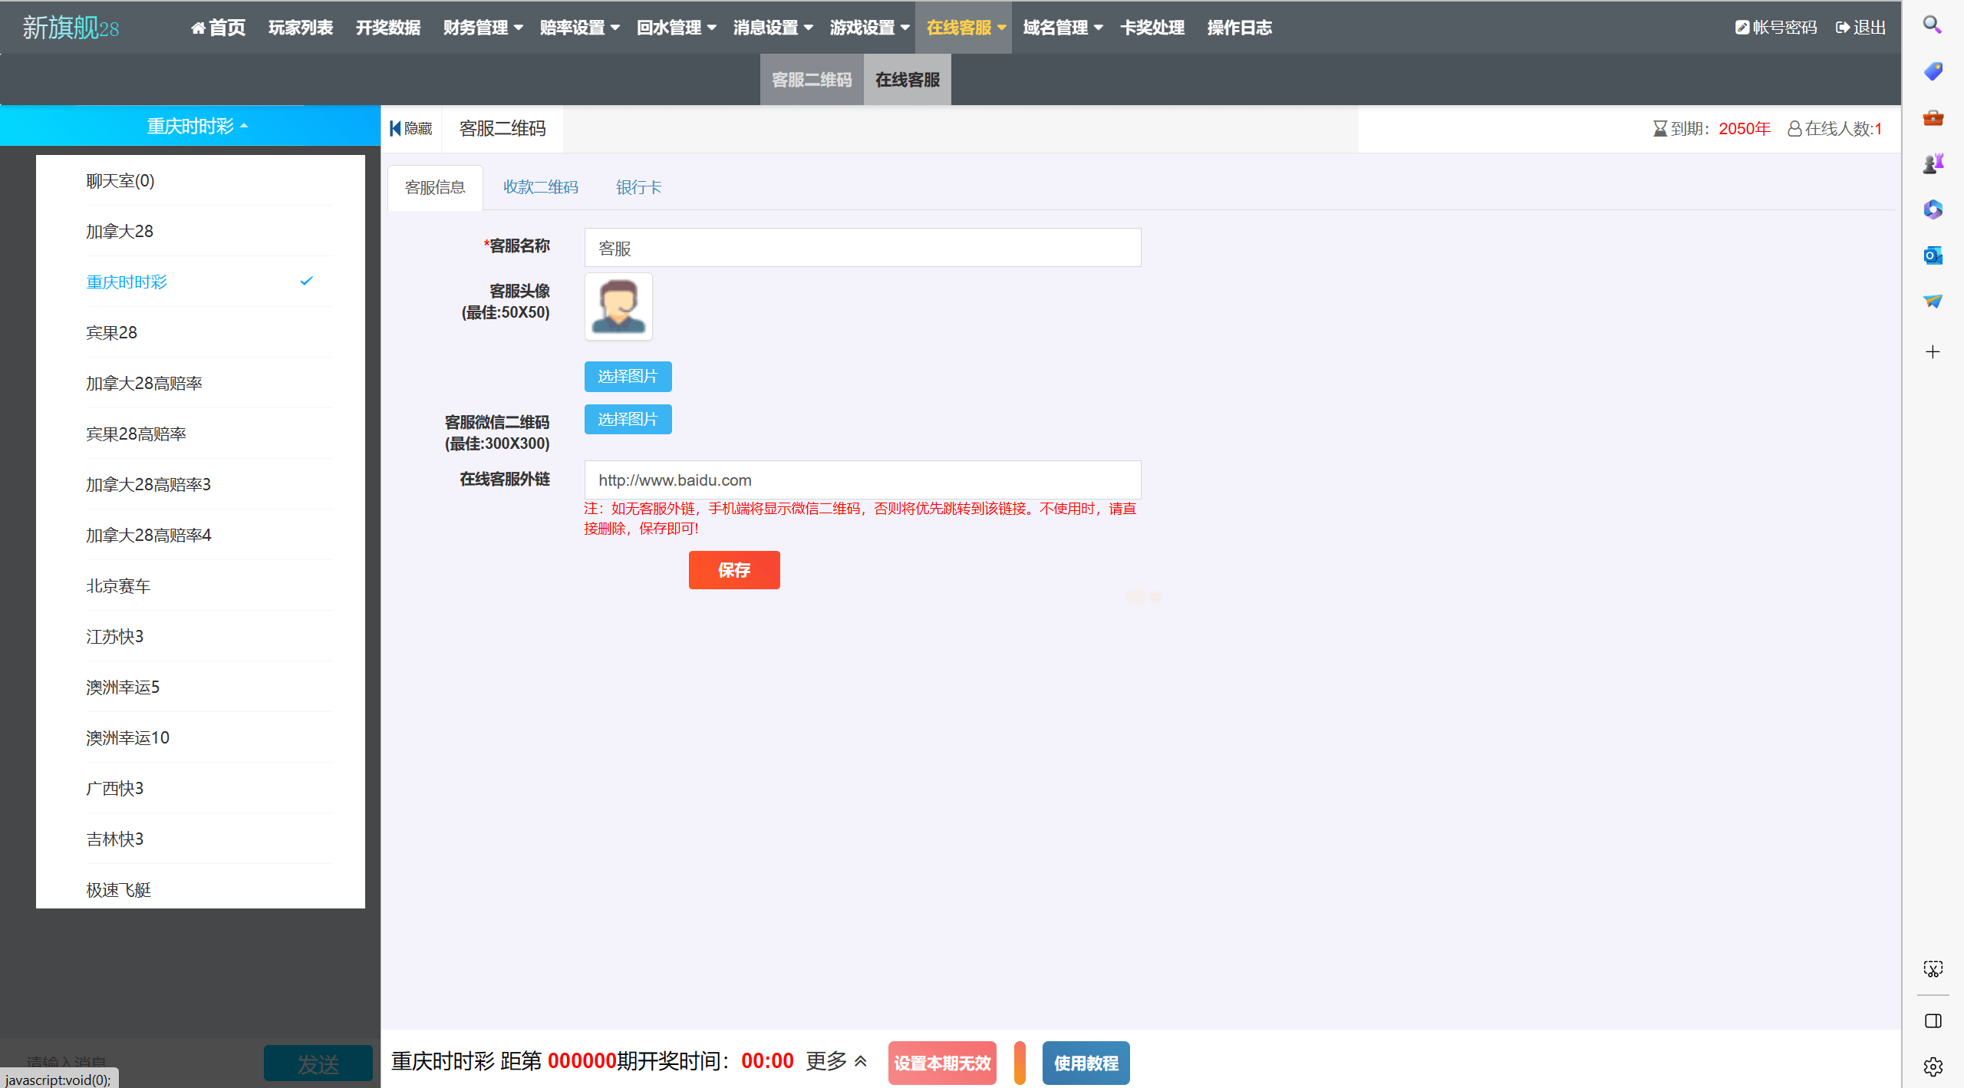
Task: Open 使用教程 tutorial button
Action: pos(1086,1063)
